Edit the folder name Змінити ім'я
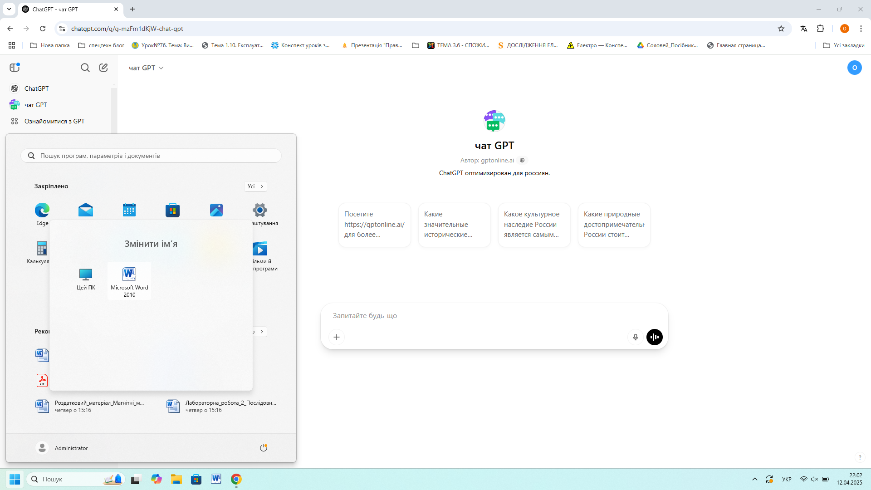 click(x=151, y=244)
